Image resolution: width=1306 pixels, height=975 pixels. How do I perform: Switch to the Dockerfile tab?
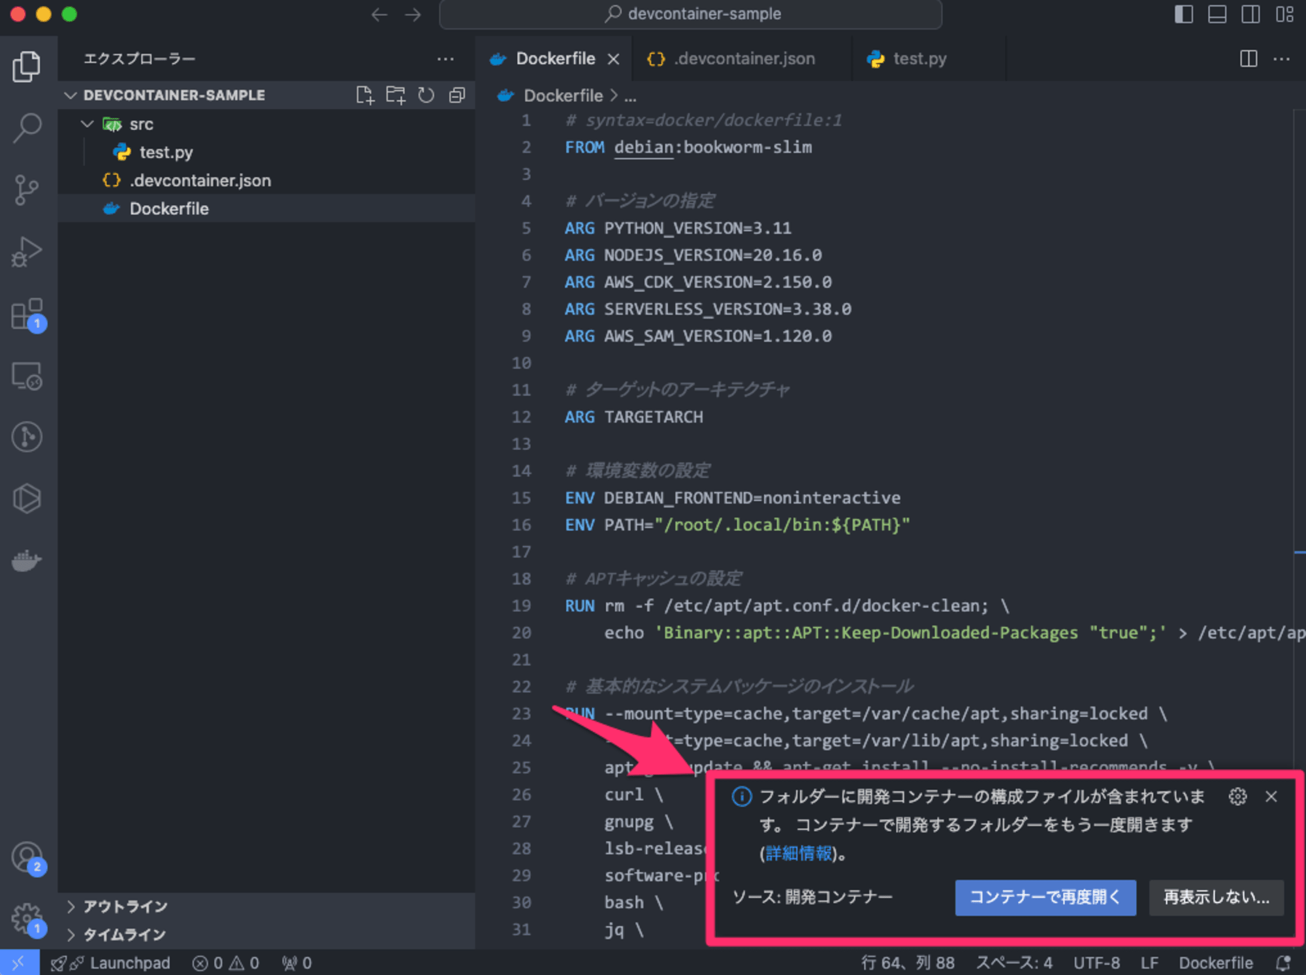tap(554, 59)
